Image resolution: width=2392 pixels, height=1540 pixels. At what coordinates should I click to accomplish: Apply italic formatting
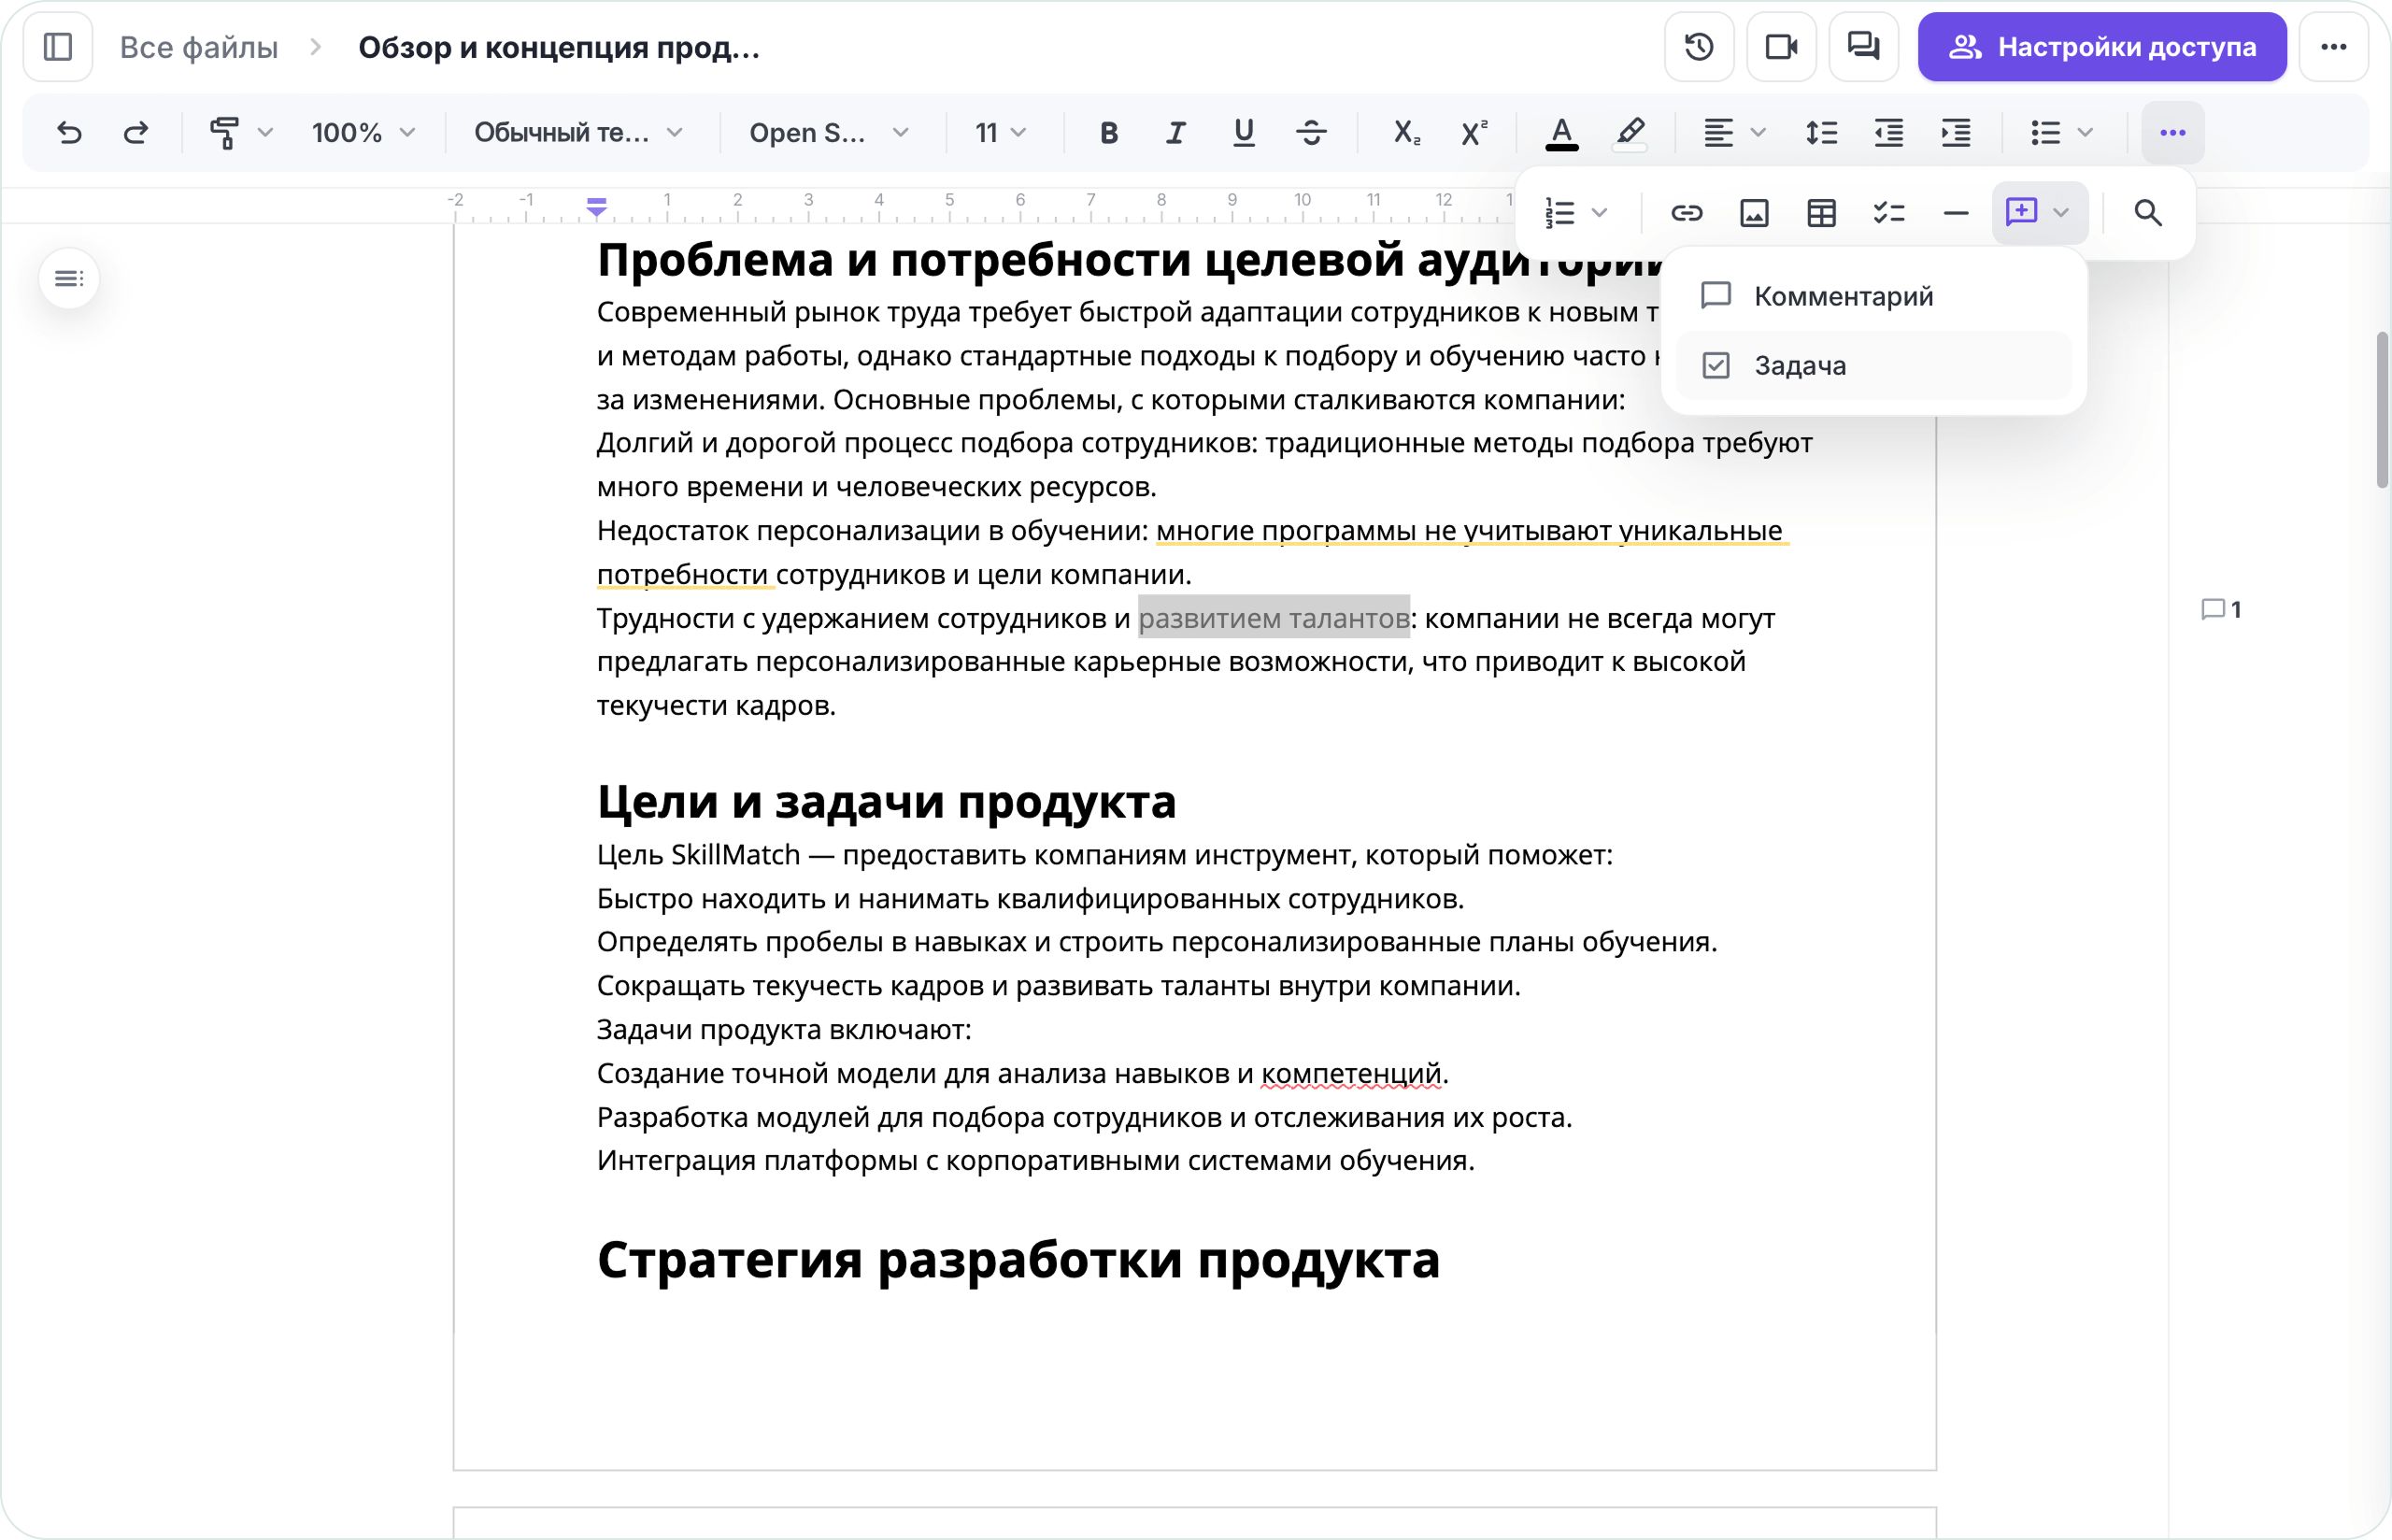[x=1175, y=132]
